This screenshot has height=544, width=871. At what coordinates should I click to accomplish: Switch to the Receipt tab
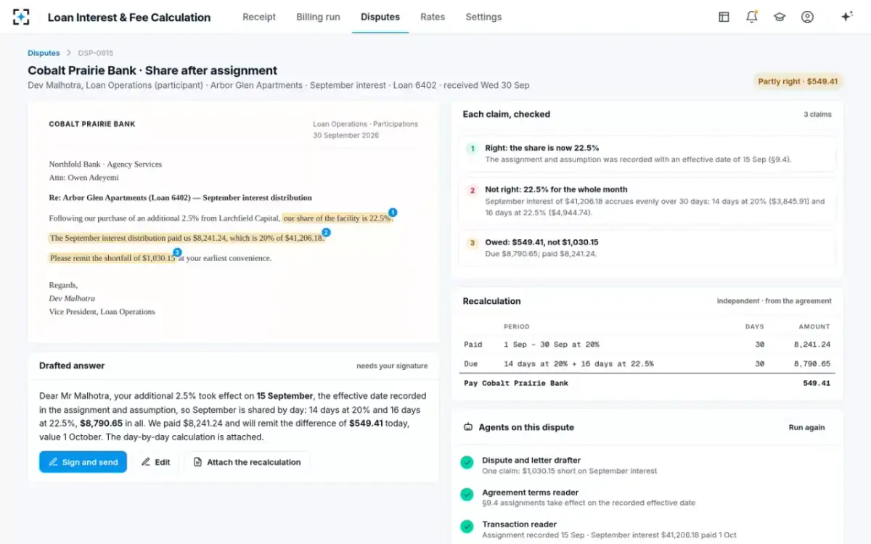click(259, 17)
